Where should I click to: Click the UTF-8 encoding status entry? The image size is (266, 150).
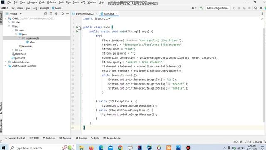pos(248,142)
